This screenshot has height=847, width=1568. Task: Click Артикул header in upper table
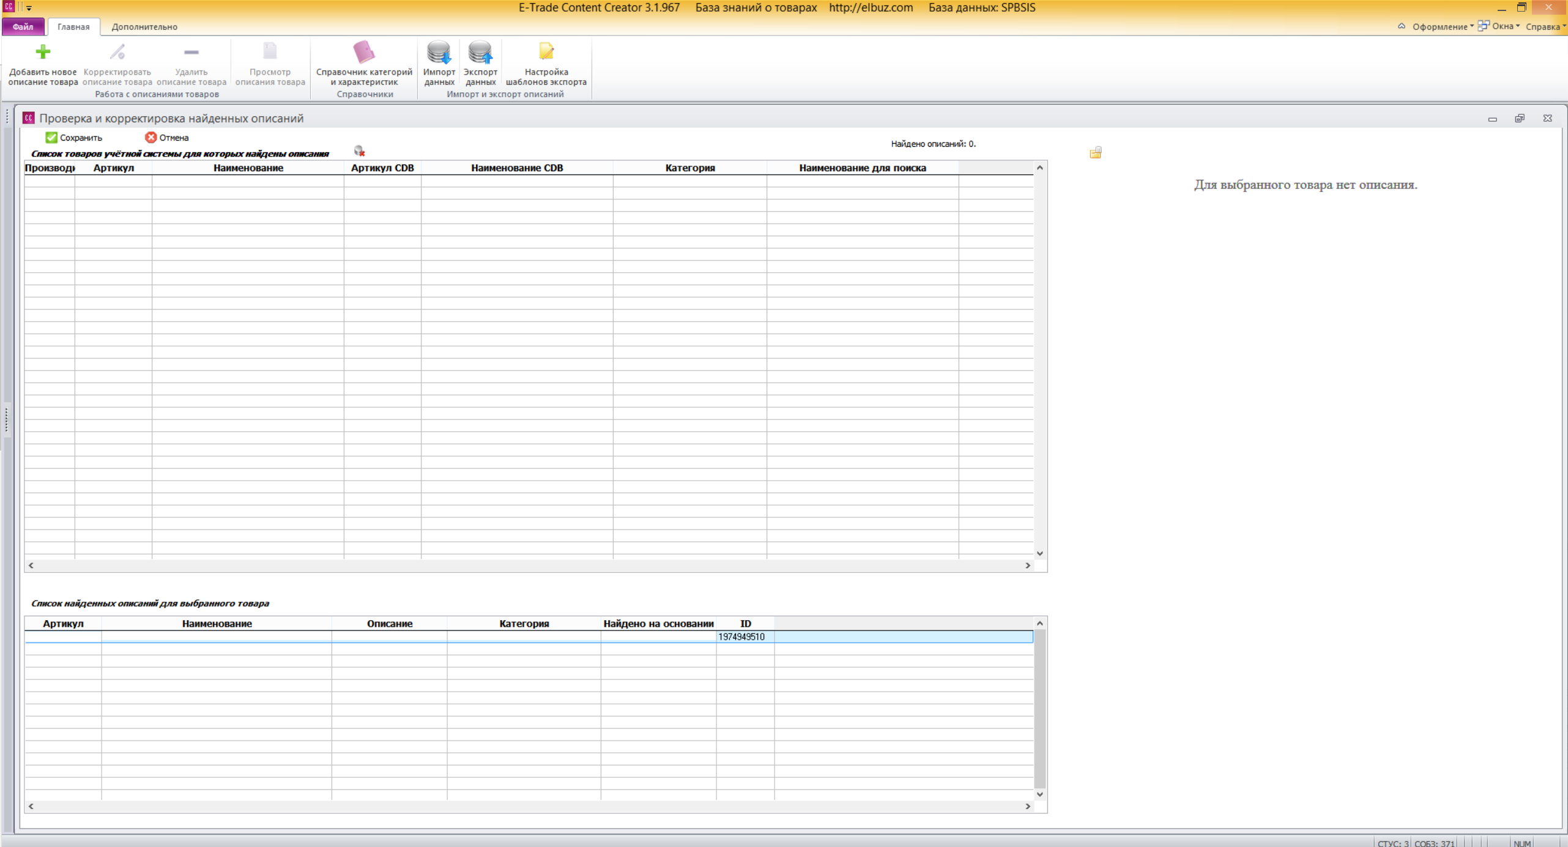tap(113, 168)
